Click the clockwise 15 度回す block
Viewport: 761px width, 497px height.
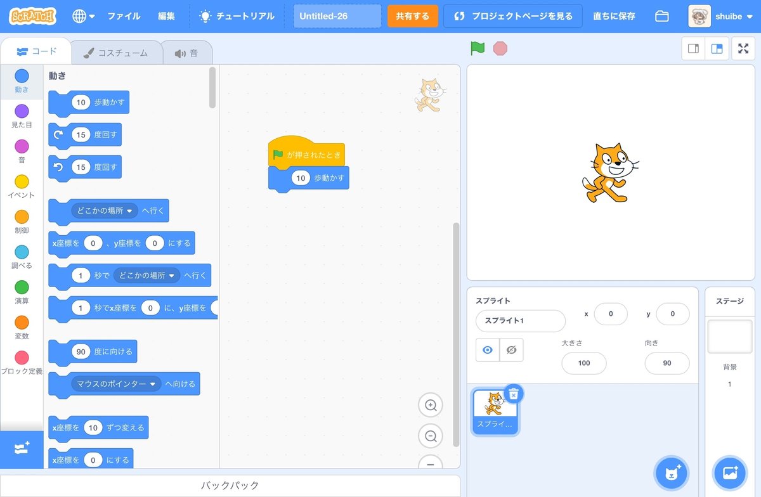point(85,135)
